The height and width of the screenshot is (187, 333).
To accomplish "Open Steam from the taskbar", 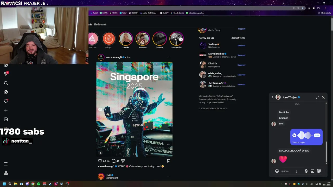I will pyautogui.click(x=50, y=184).
